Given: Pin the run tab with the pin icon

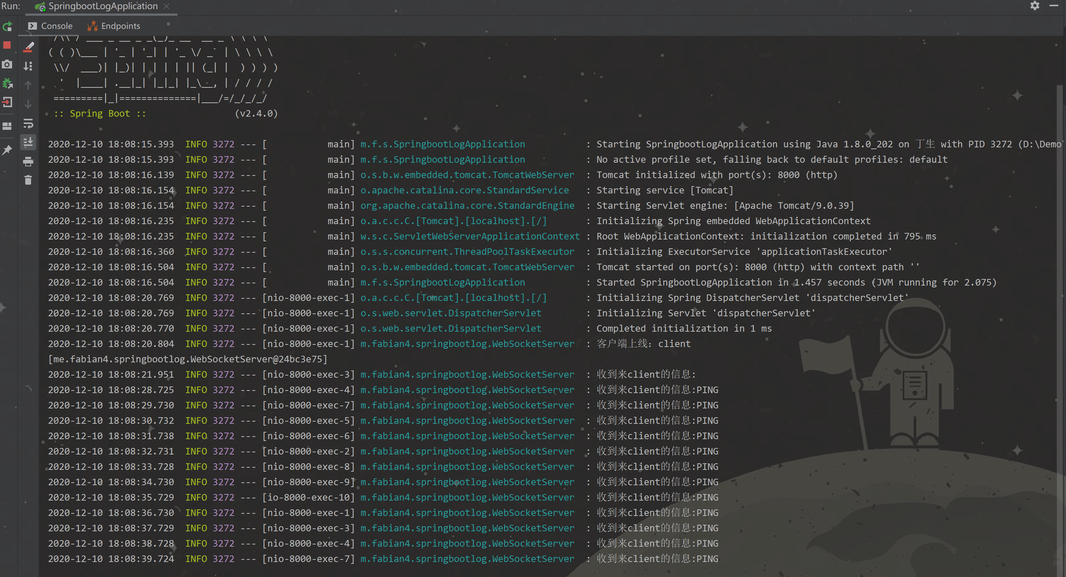Looking at the screenshot, I should pos(7,150).
